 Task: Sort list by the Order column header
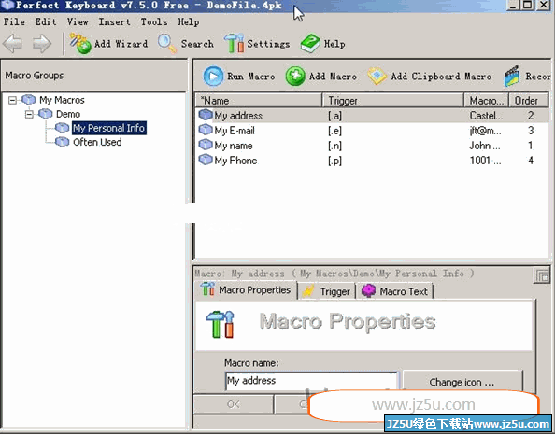tap(529, 101)
